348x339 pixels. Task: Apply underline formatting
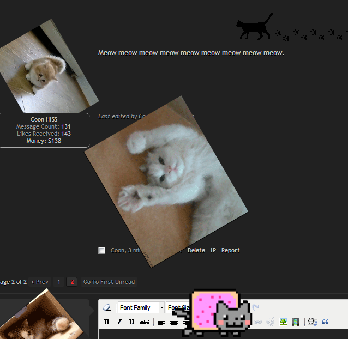(x=131, y=322)
